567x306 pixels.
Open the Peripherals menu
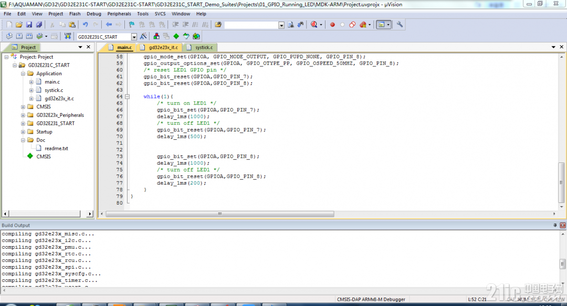[119, 14]
